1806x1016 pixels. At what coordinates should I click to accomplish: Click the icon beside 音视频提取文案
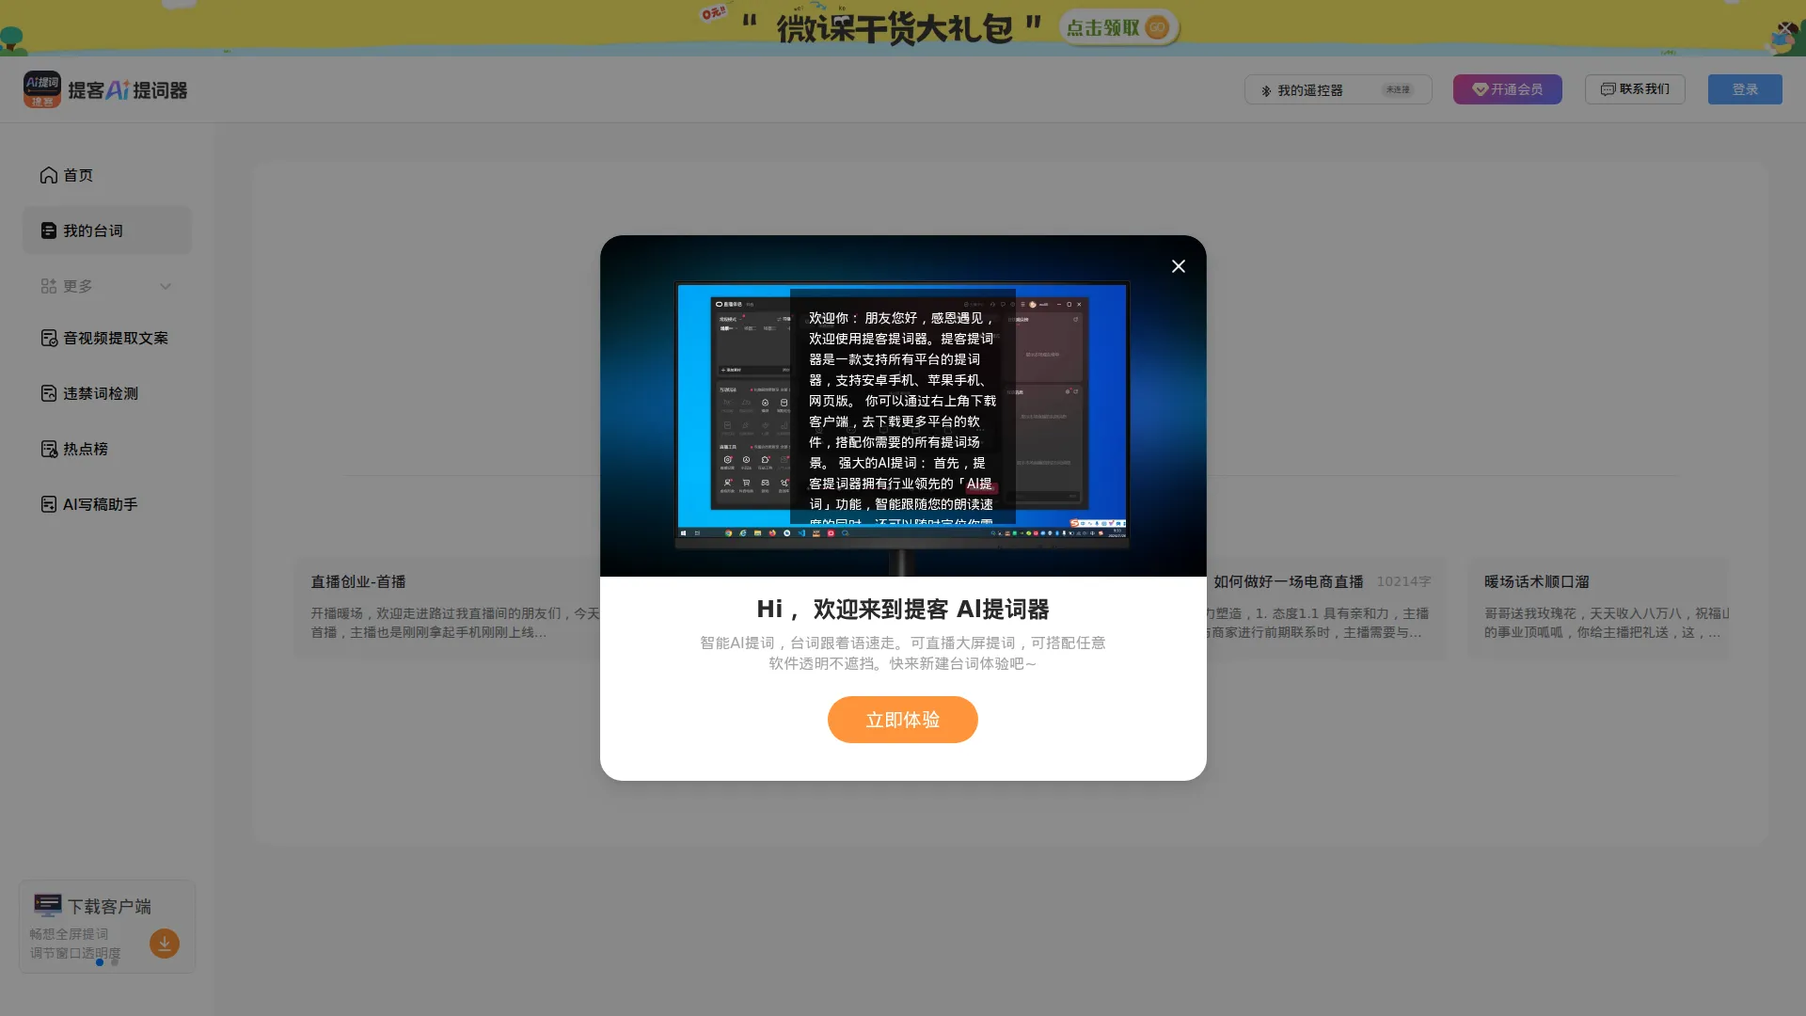coord(49,338)
